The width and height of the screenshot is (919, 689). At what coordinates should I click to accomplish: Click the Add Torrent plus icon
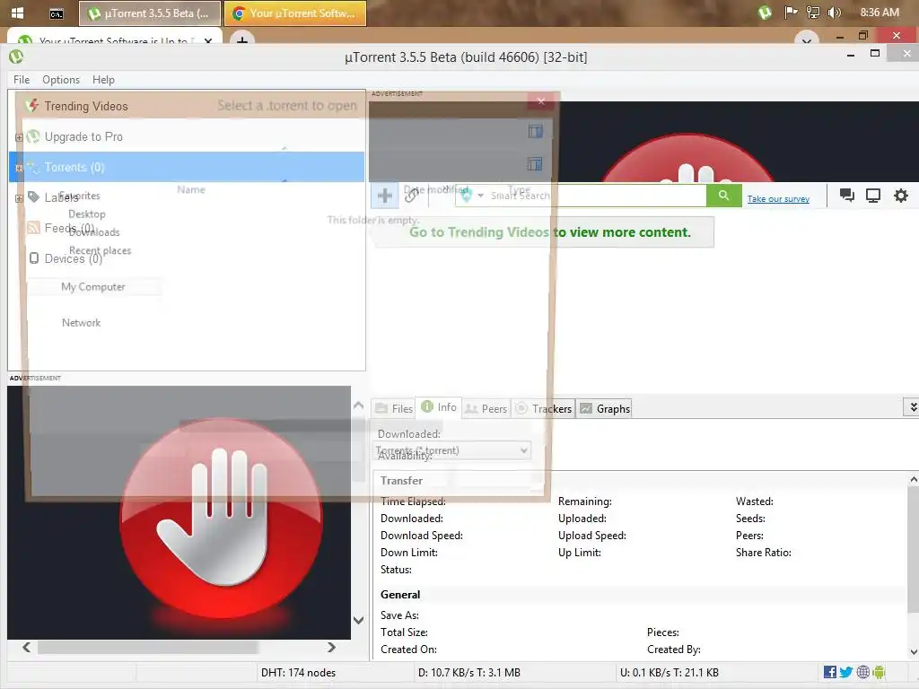[x=384, y=195]
